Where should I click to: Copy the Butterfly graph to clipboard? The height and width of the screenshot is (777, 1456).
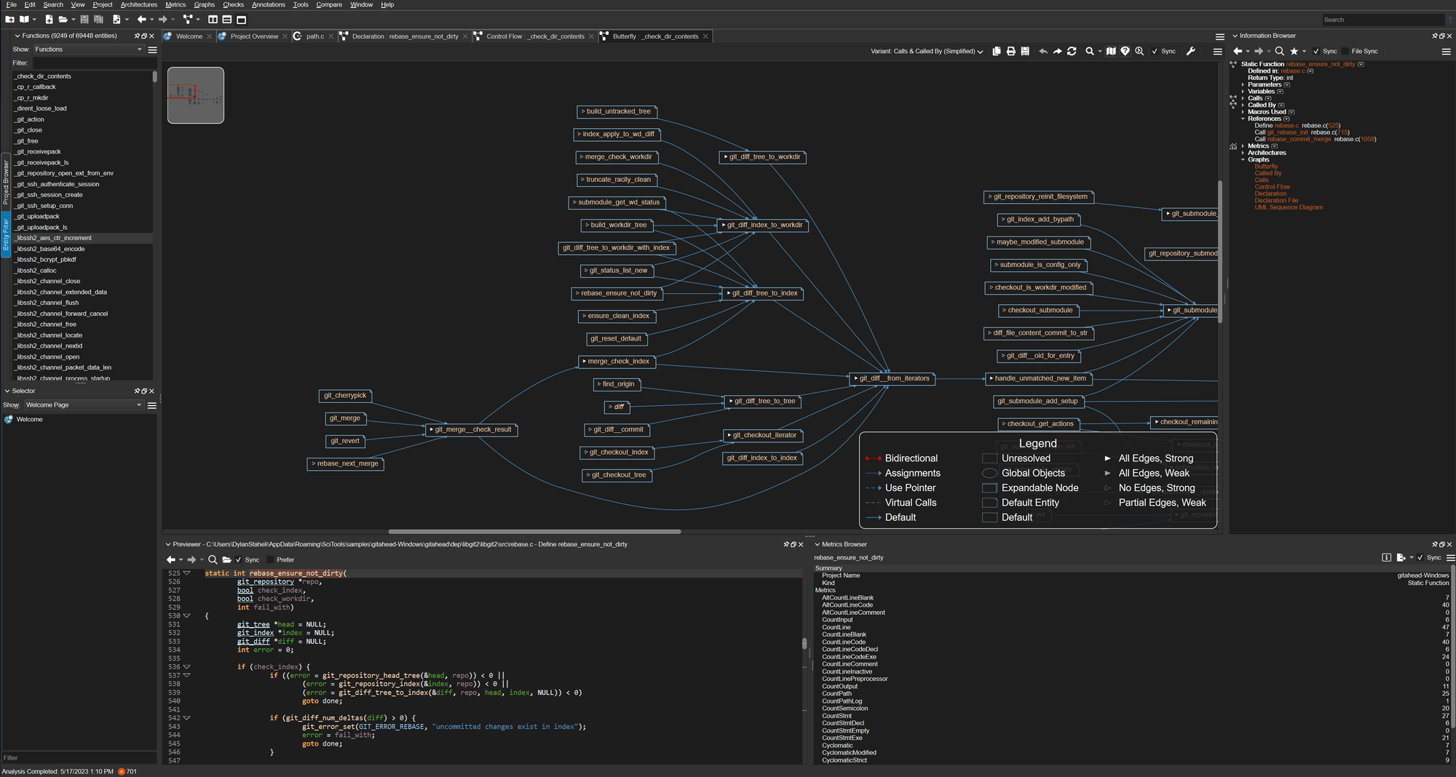pos(997,51)
